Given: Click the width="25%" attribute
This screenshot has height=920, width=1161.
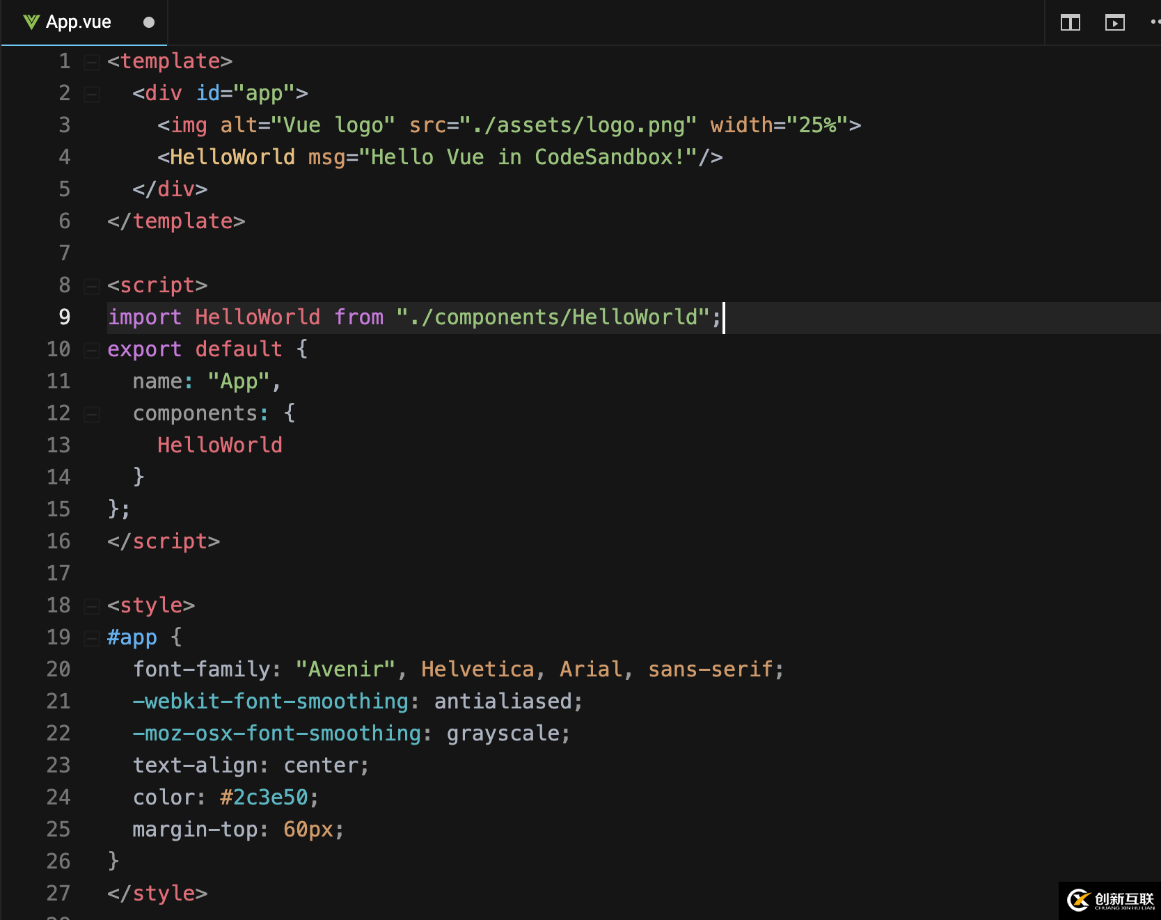Looking at the screenshot, I should (779, 125).
